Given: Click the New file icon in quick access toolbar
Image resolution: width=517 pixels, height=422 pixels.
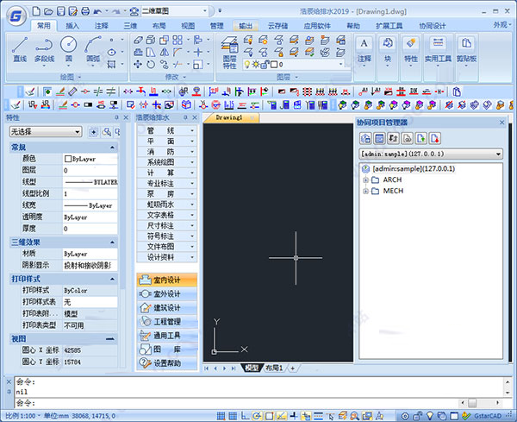Looking at the screenshot, I should 36,11.
